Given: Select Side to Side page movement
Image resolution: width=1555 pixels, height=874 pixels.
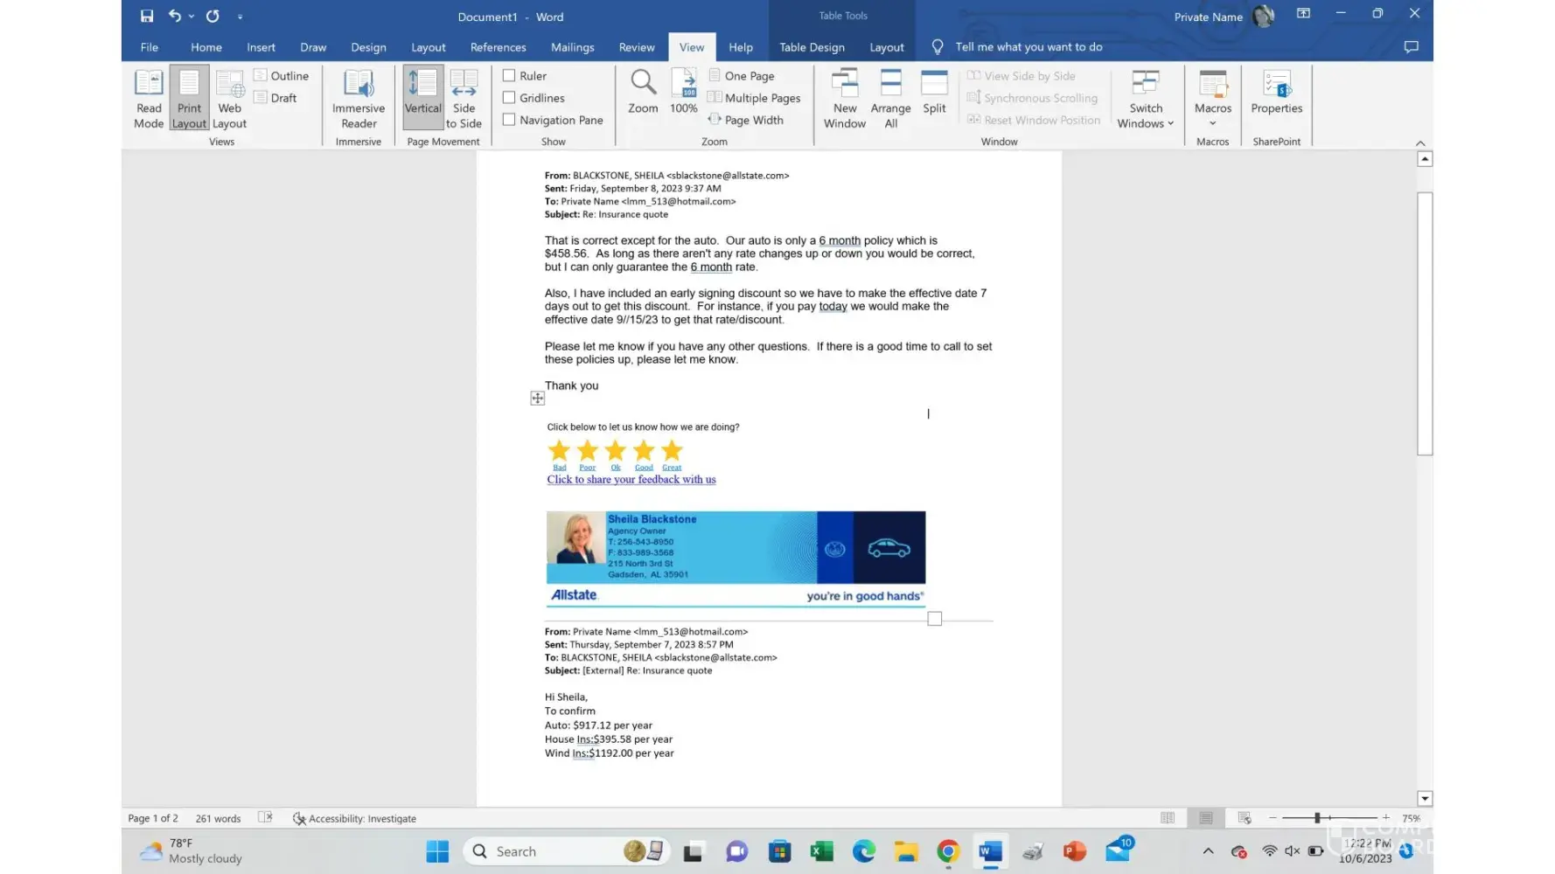Looking at the screenshot, I should [464, 99].
